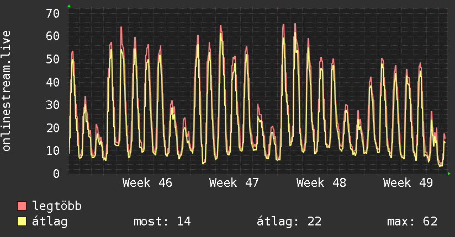
Task: Click the y-axis value 40
Action: [53, 82]
